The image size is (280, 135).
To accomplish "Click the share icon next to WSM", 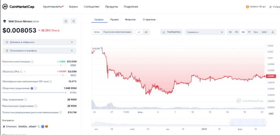I will coord(73,21).
